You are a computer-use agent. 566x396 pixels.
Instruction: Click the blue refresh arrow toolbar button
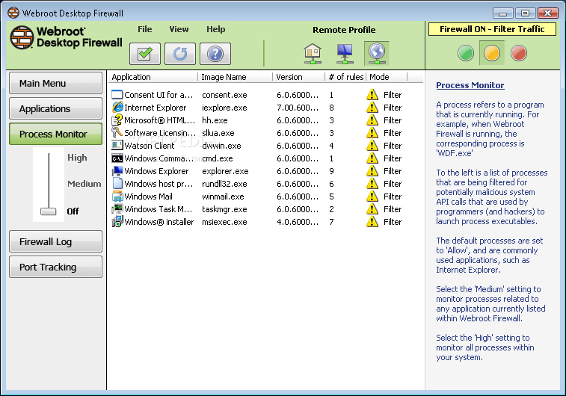click(180, 54)
